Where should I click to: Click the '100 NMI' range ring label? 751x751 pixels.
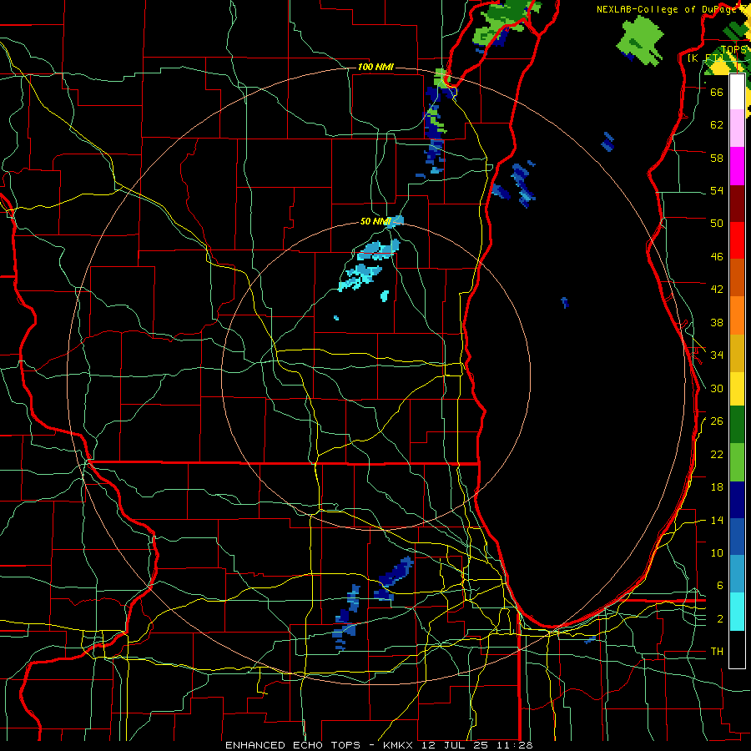pyautogui.click(x=375, y=67)
